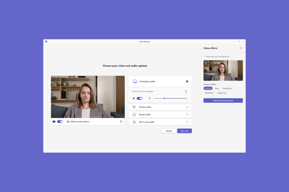Screen dimensions: 289x192
Task: Click Generate backgrounds button
Action: tap(223, 101)
